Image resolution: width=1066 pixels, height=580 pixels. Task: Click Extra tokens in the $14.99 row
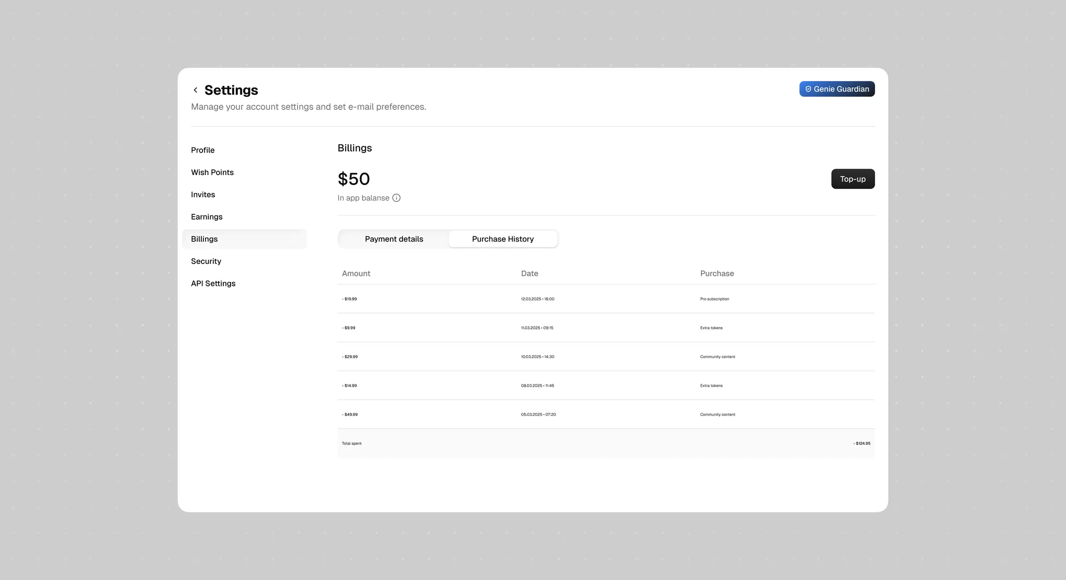(x=712, y=386)
